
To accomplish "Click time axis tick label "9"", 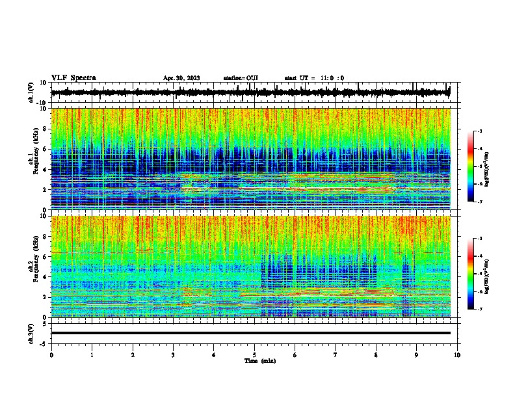I will pos(416,355).
